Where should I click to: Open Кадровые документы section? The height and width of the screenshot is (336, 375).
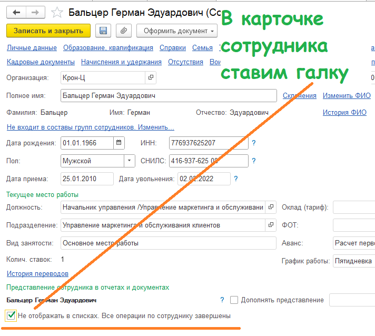[41, 62]
